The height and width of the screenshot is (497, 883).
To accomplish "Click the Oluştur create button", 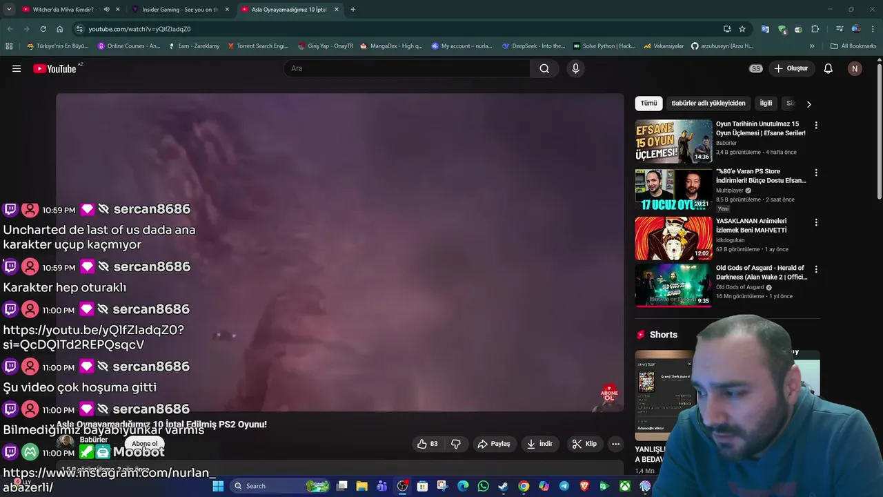I will [x=791, y=68].
